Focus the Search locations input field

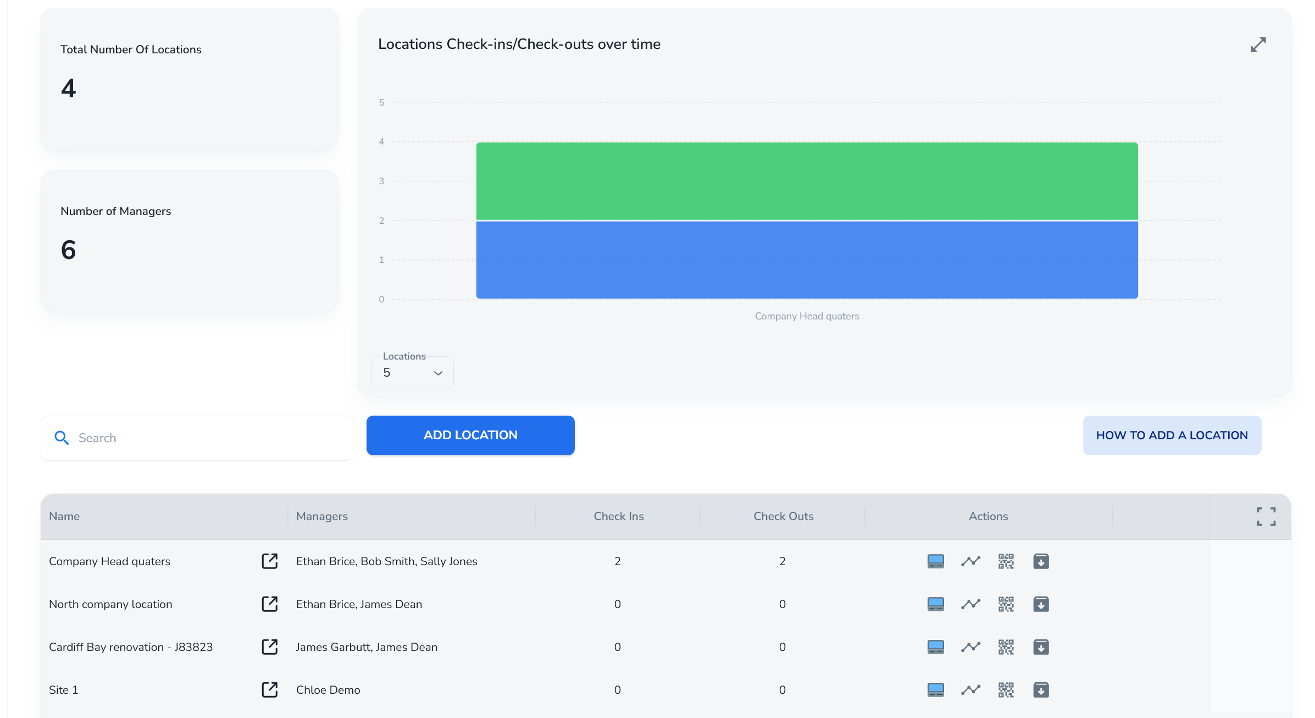click(209, 438)
